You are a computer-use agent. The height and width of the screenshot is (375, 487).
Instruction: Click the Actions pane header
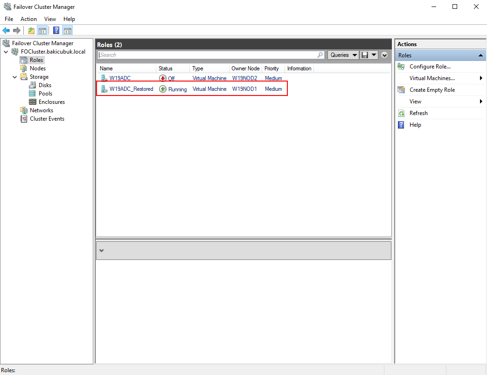(440, 44)
